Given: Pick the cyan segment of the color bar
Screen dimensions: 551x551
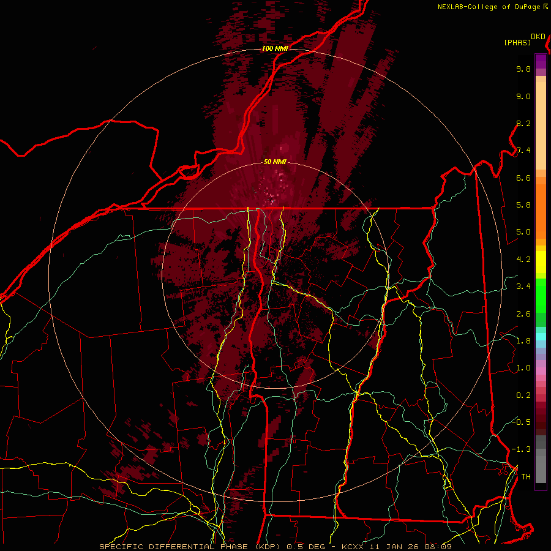Looking at the screenshot, I should [x=541, y=336].
